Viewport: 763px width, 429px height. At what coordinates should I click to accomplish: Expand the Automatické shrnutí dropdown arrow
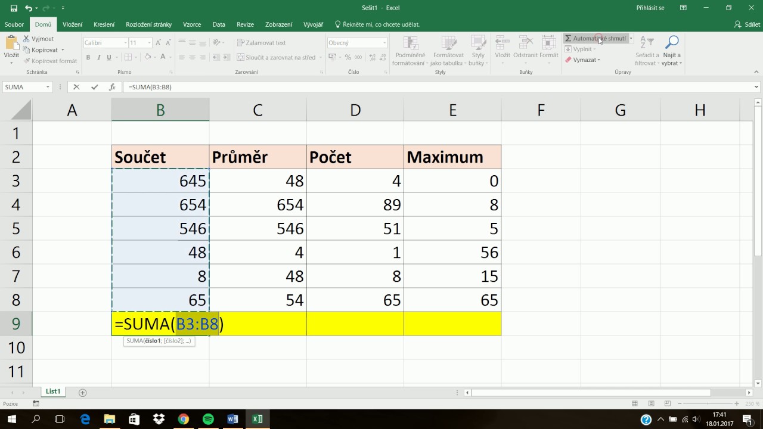coord(631,38)
